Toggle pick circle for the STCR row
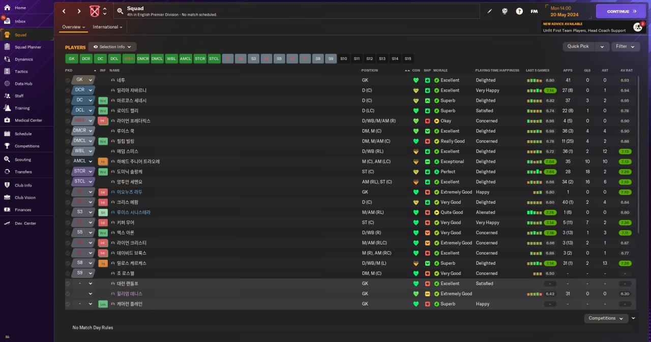 68,172
